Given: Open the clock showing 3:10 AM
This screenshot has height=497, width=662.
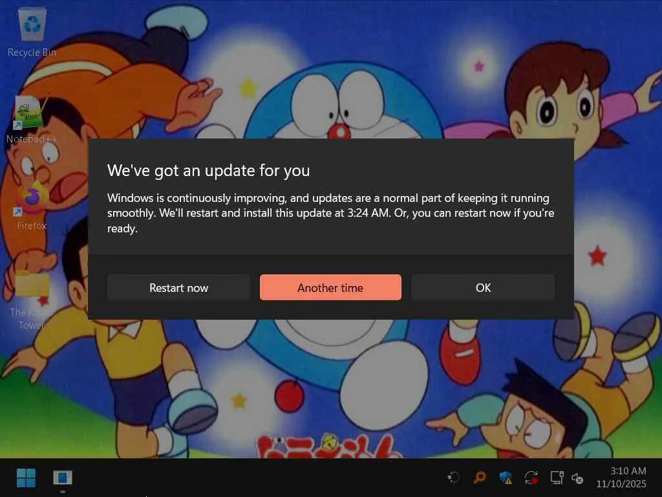Looking at the screenshot, I should coord(621,478).
